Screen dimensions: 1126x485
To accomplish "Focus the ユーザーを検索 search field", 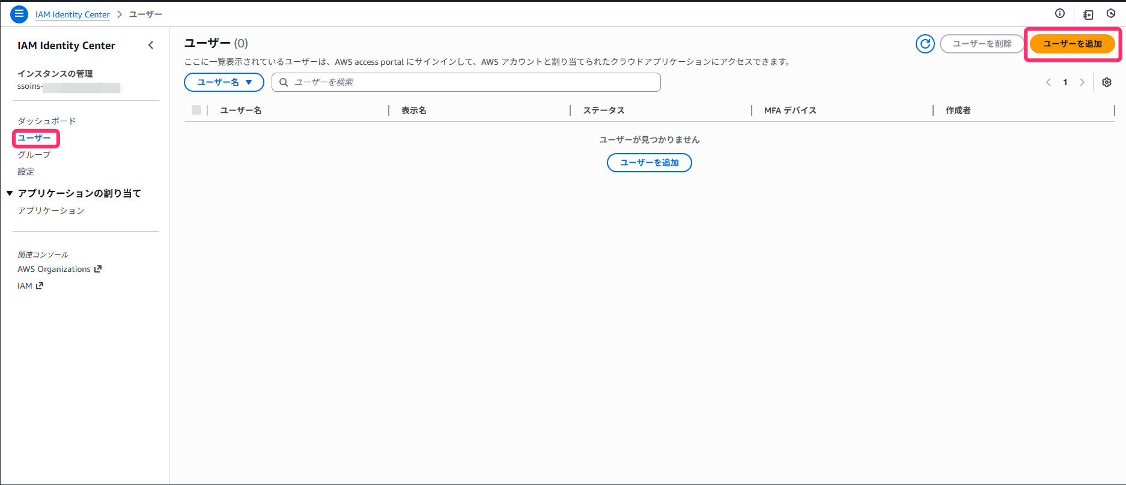I will pos(466,82).
